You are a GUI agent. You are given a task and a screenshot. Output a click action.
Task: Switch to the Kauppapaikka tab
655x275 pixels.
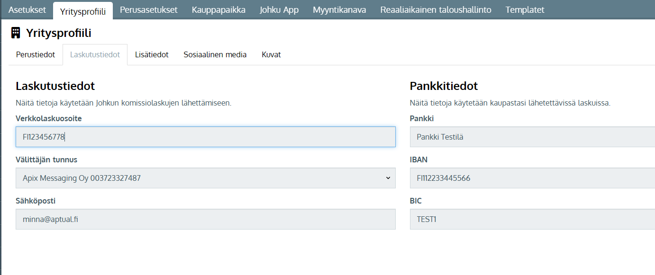[x=218, y=9]
